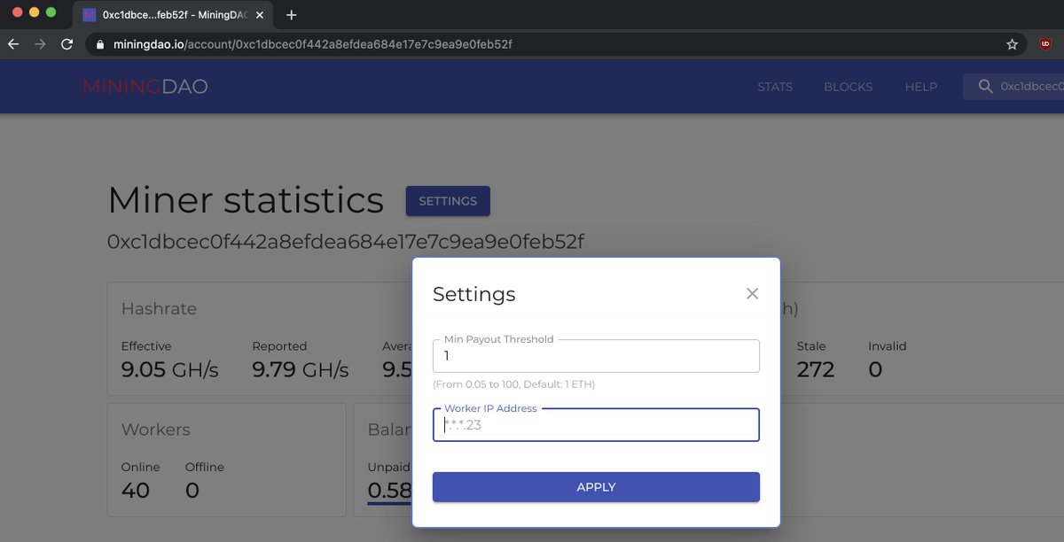Click the SETTINGS button
The width and height of the screenshot is (1064, 542).
click(448, 201)
